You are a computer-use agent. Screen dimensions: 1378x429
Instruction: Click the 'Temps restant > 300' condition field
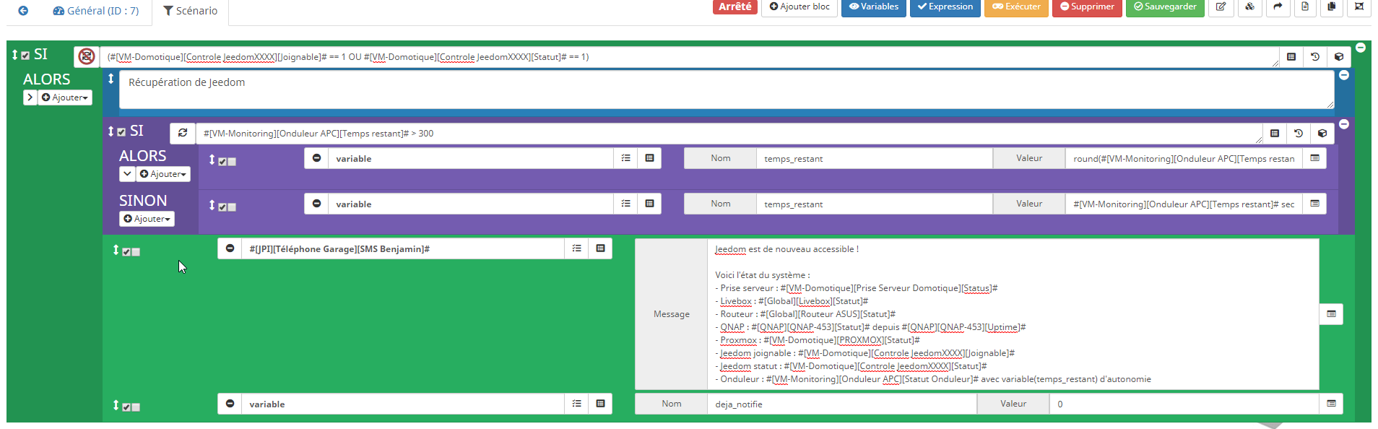tap(729, 134)
